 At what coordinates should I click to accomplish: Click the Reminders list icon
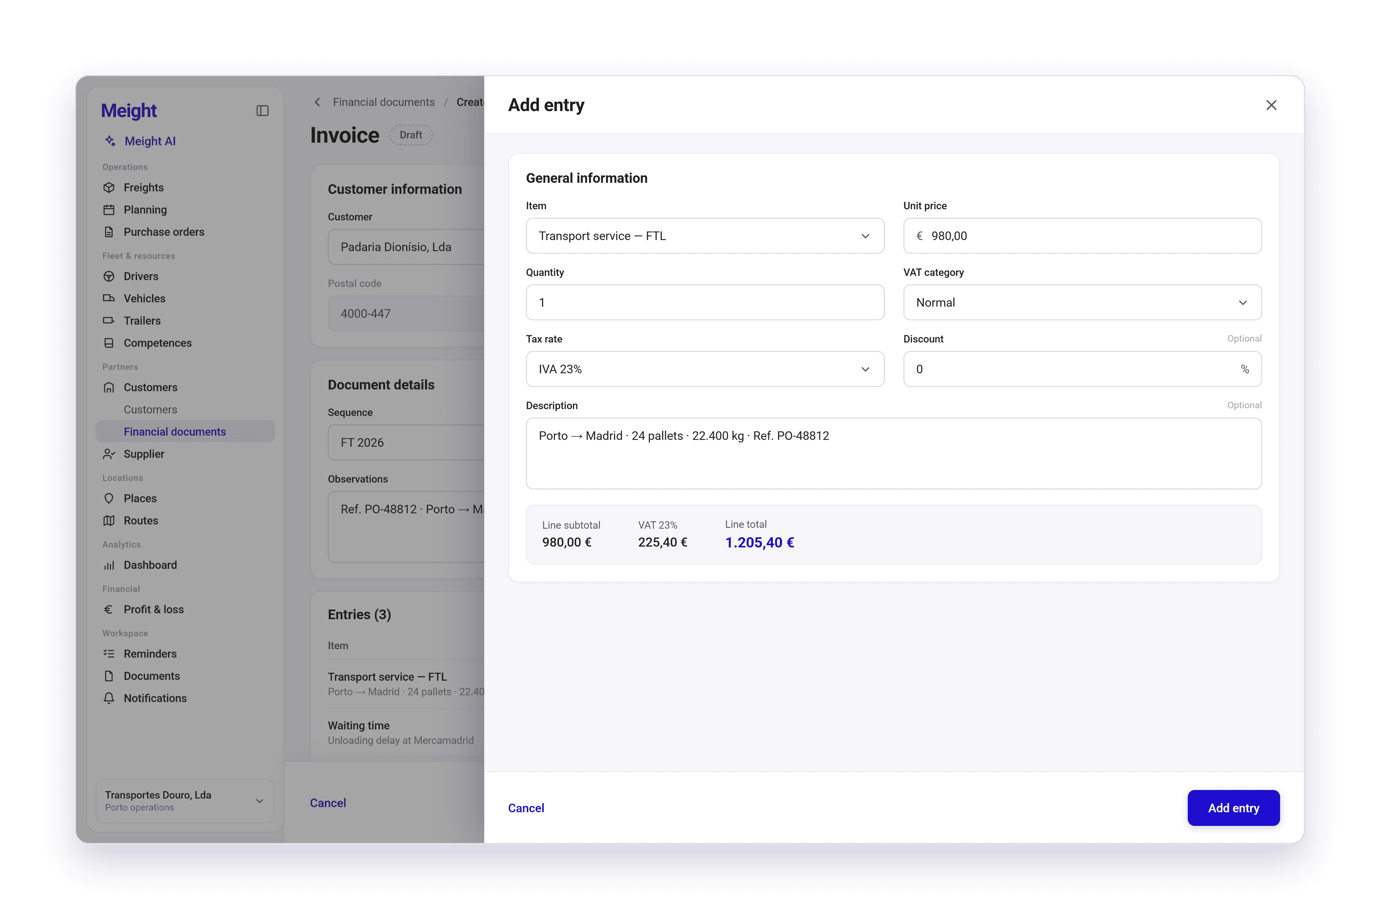(x=109, y=653)
